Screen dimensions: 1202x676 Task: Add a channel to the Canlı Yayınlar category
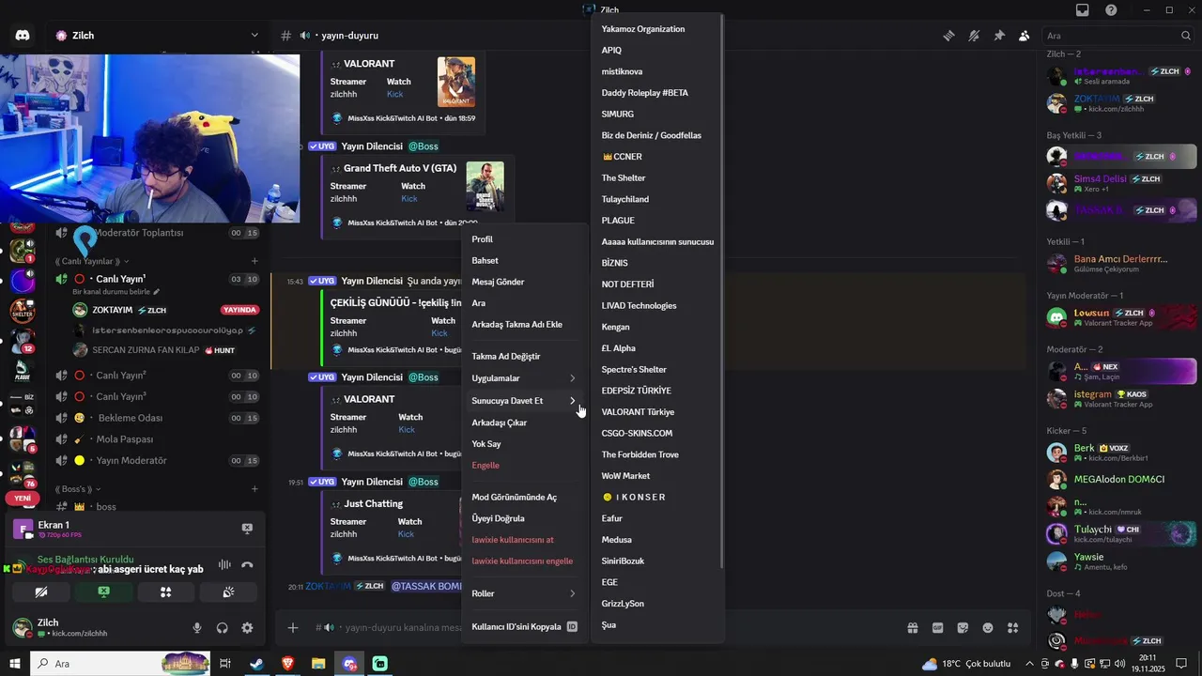click(x=254, y=261)
